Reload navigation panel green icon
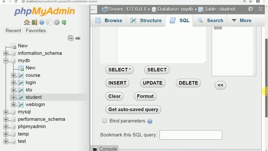268x151 pixels. click(x=64, y=22)
